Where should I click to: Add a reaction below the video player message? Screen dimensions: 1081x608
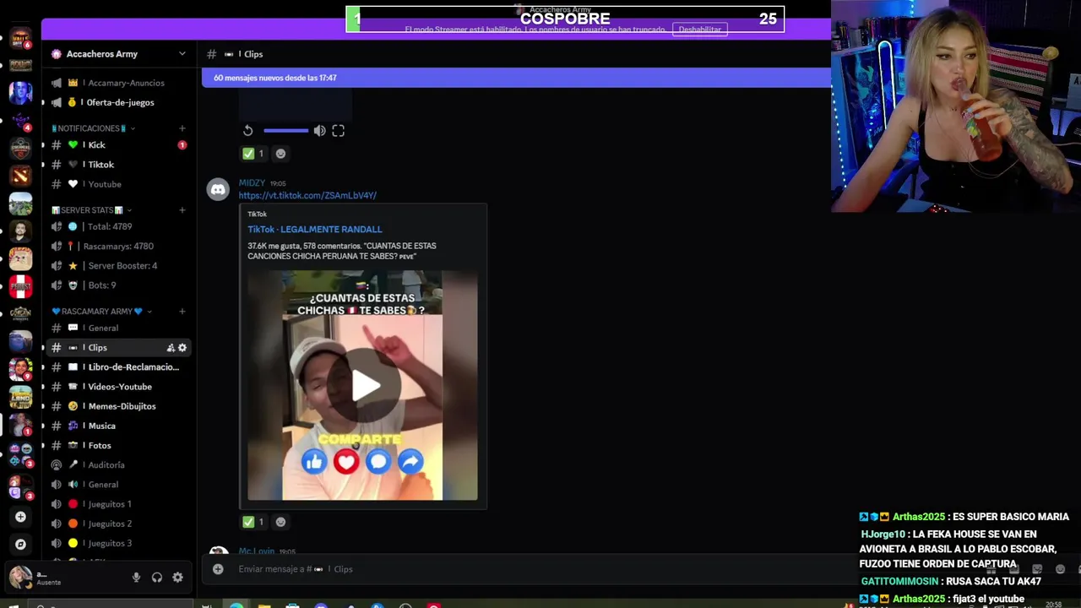tap(281, 154)
